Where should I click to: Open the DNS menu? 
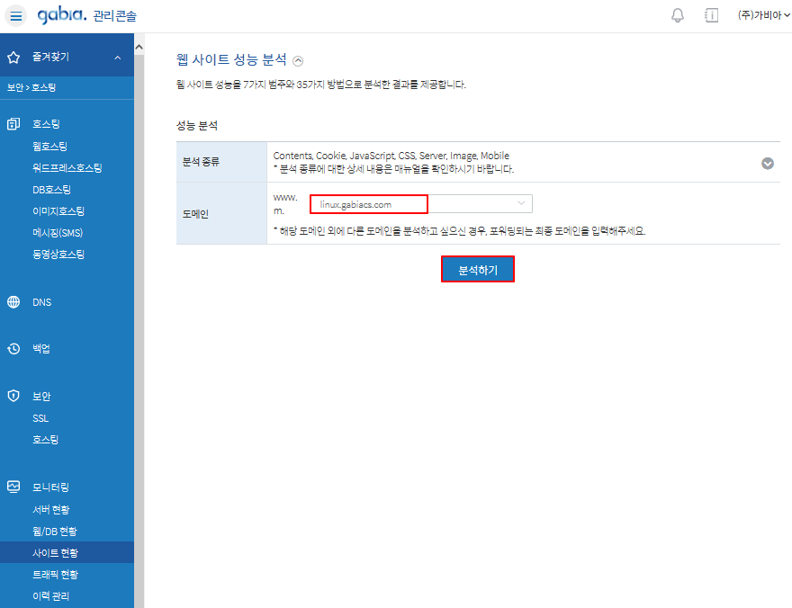42,302
